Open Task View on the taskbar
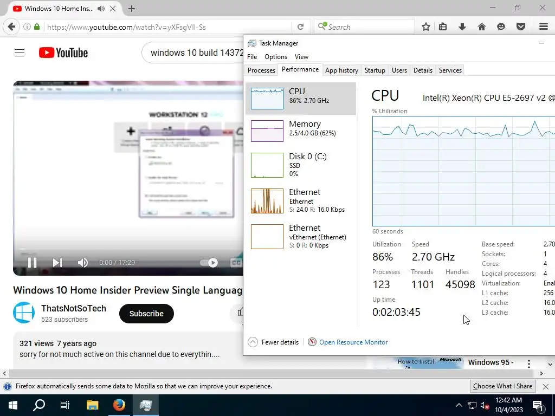The height and width of the screenshot is (416, 555). pyautogui.click(x=65, y=405)
